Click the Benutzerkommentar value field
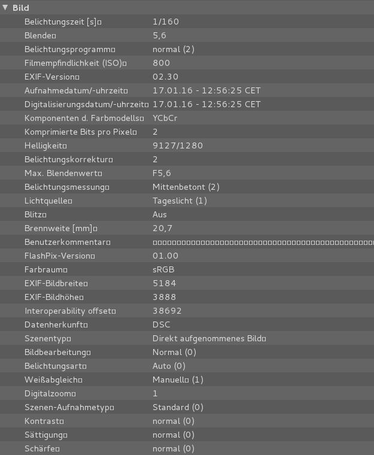 coord(263,242)
